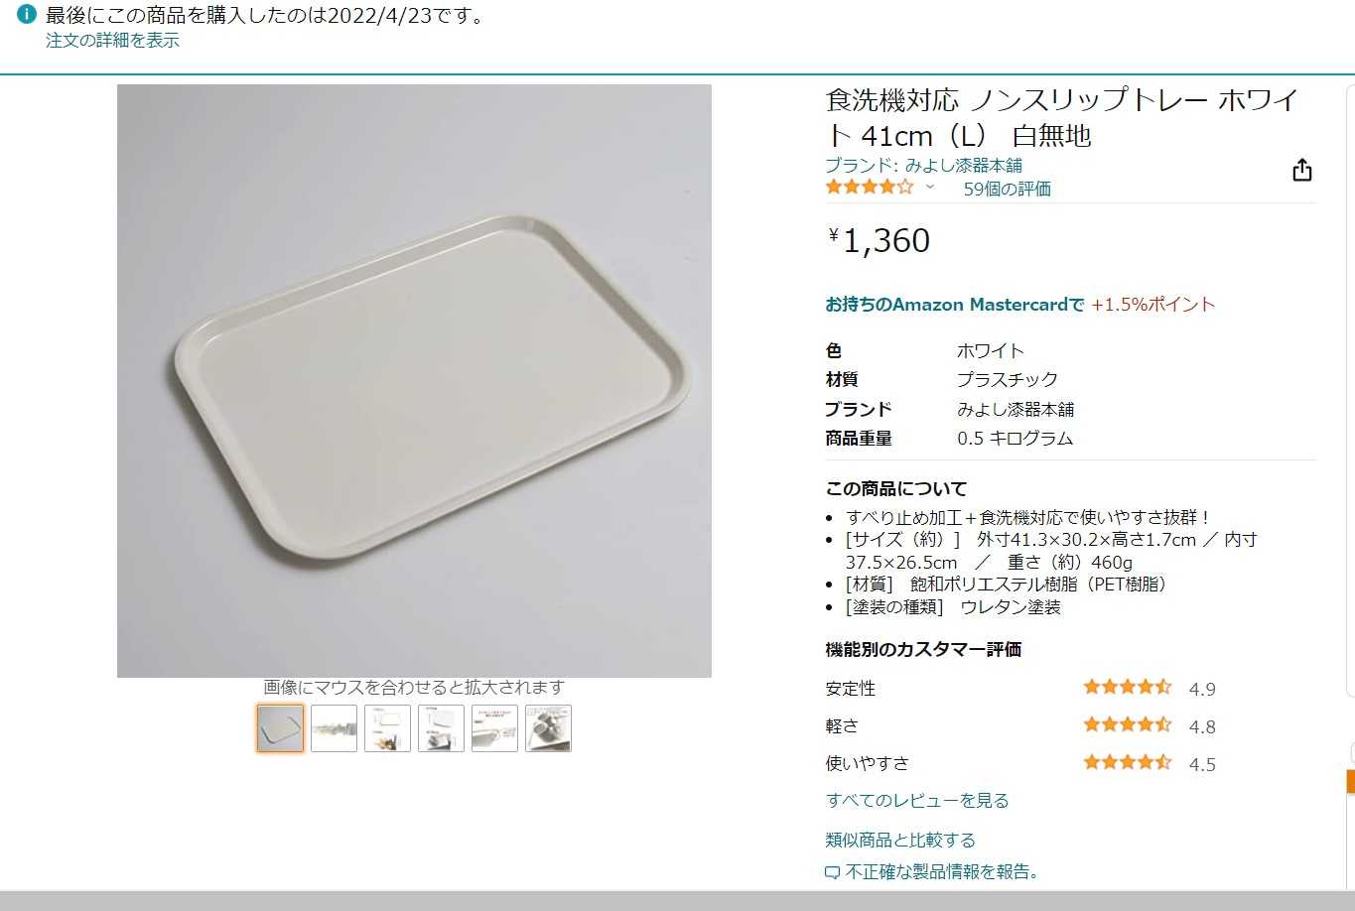Screen dimensions: 1355x911
Task: Click the 安定性 star rating icons
Action: pos(1128,687)
